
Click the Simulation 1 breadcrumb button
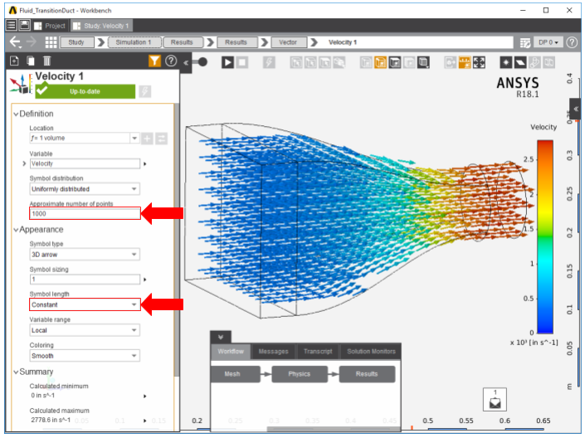134,42
